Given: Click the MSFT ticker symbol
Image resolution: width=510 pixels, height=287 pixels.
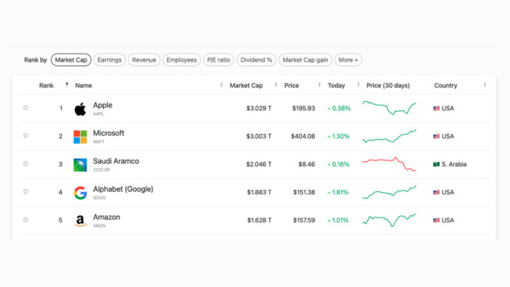Looking at the screenshot, I should tap(98, 142).
